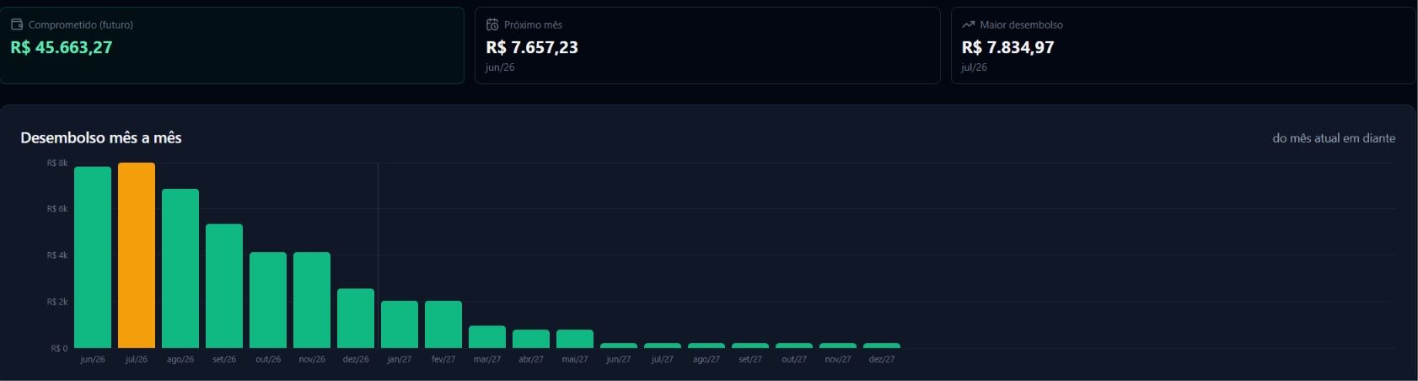
Task: Click the R$ 0 y-axis label
Action: [59, 348]
